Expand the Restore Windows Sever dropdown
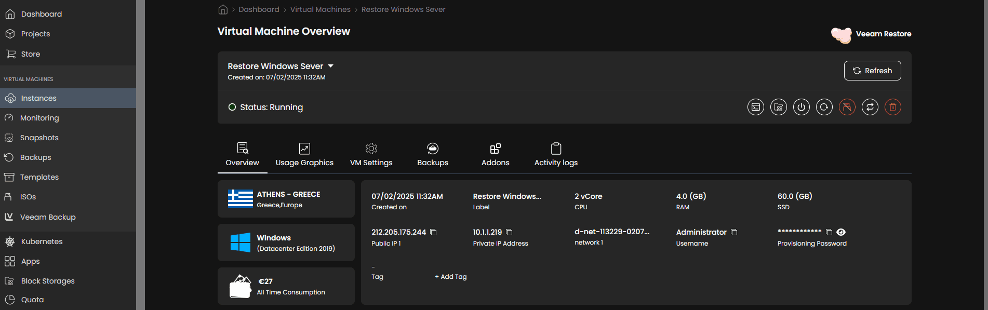Image resolution: width=988 pixels, height=310 pixels. (330, 66)
